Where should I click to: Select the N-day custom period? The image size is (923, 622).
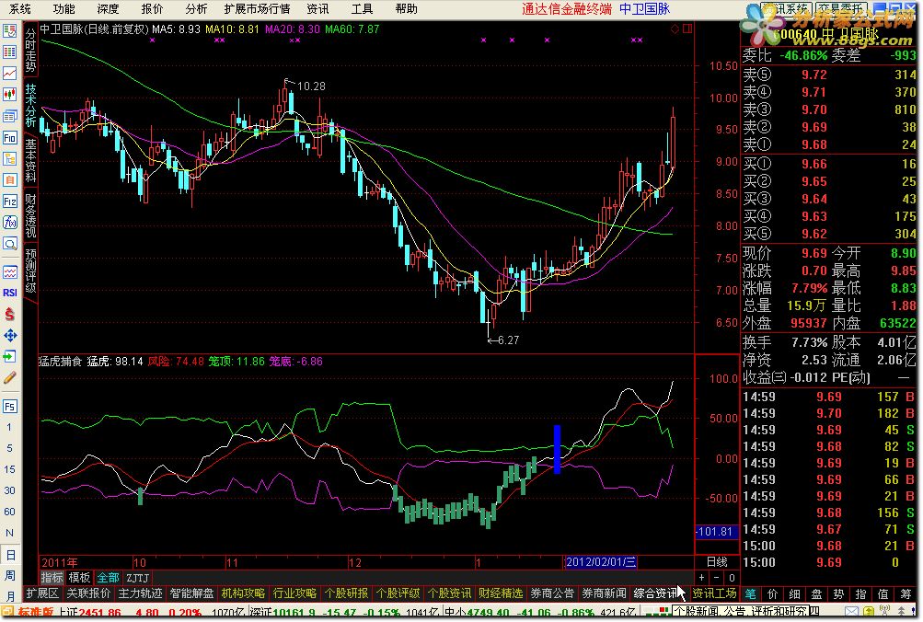pyautogui.click(x=10, y=533)
